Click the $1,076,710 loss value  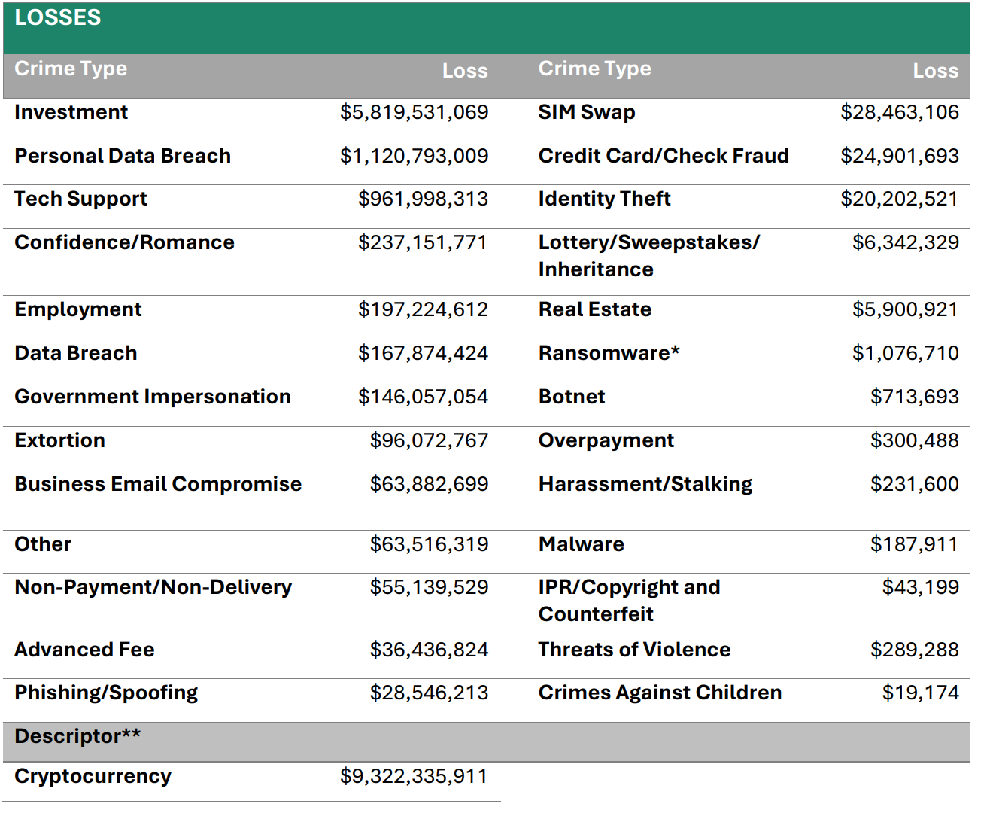click(x=906, y=353)
